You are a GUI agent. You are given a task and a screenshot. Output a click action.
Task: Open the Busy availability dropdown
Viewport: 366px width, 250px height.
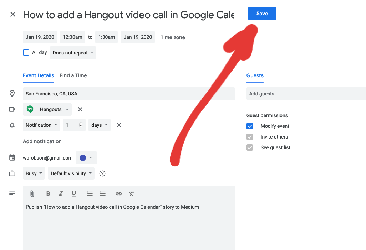(34, 173)
